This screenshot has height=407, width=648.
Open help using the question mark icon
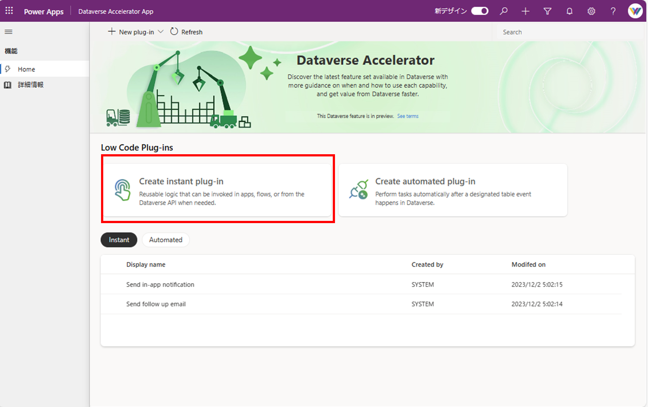(x=613, y=11)
